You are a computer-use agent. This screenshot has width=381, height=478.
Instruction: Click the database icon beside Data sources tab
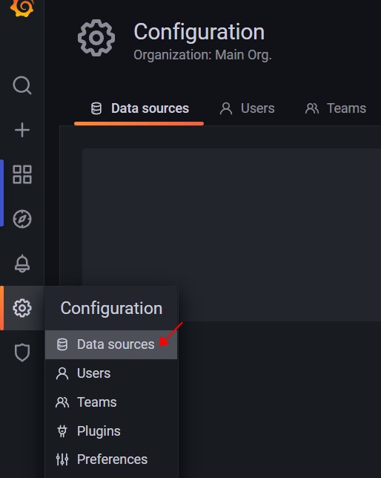point(96,108)
